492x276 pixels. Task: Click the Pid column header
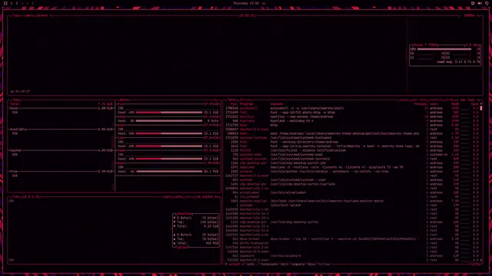[x=234, y=104]
